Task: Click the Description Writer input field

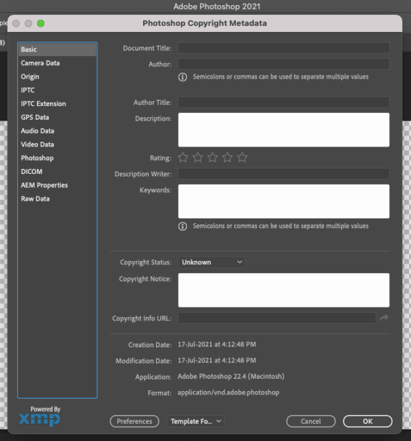Action: [284, 174]
